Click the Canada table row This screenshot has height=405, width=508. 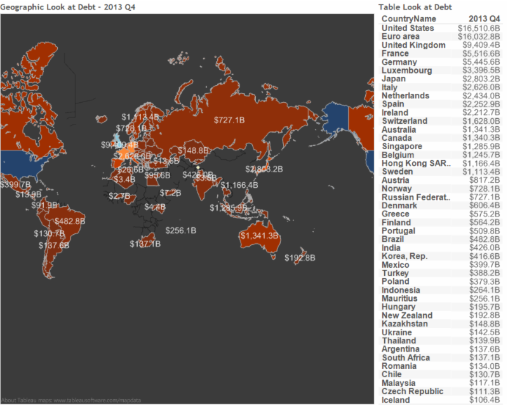tap(441, 138)
